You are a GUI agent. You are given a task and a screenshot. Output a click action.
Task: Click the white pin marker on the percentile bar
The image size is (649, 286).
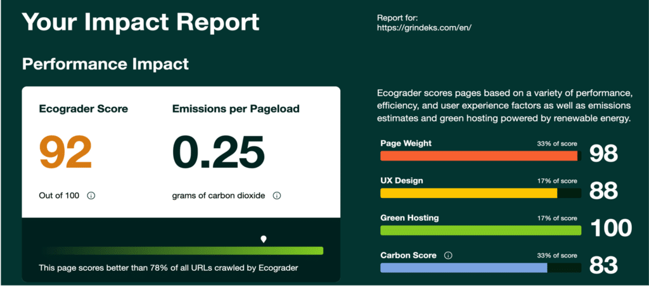(264, 239)
